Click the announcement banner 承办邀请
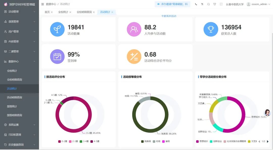The height and width of the screenshot is (150, 273). (x=172, y=4)
